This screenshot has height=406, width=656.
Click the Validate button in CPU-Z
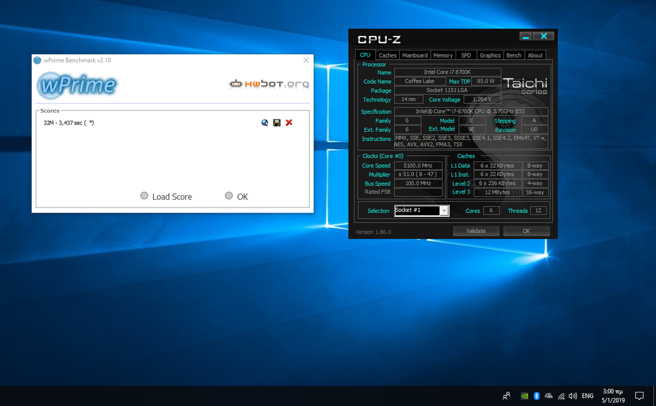[x=476, y=231]
